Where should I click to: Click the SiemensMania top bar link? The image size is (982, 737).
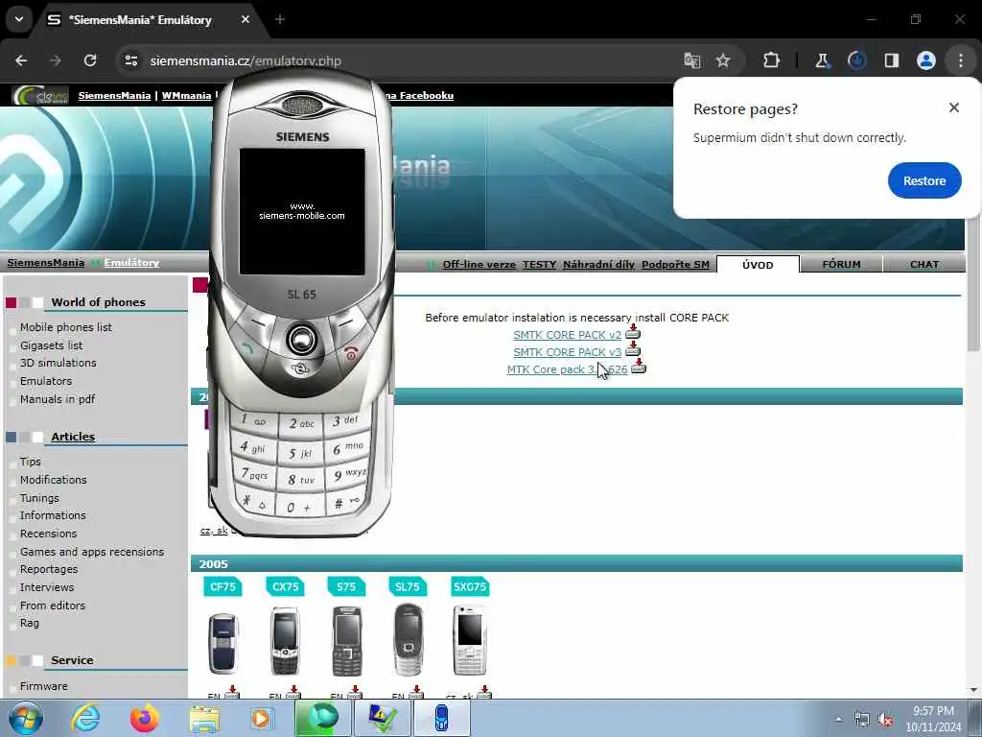pyautogui.click(x=115, y=95)
